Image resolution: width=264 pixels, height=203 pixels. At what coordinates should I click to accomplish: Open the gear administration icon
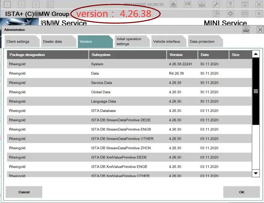pyautogui.click(x=230, y=14)
